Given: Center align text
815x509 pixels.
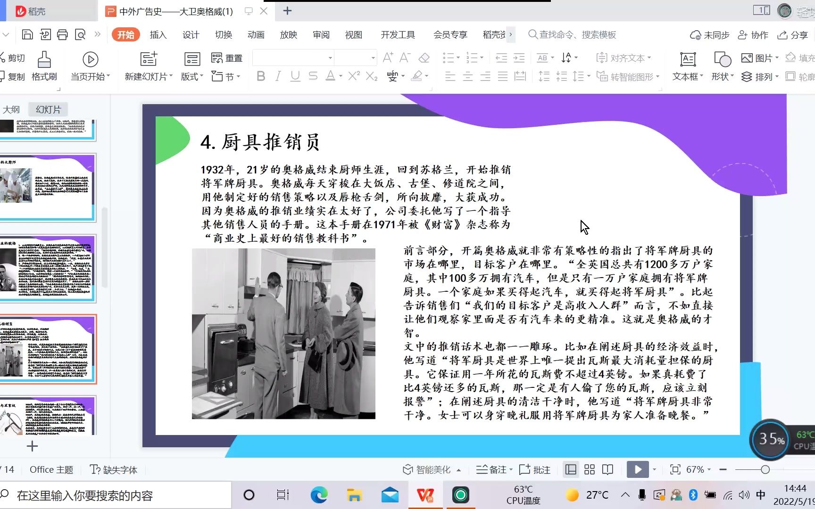Looking at the screenshot, I should tap(468, 76).
